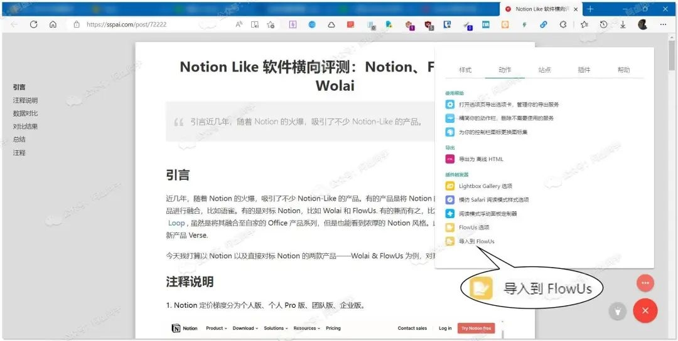The image size is (678, 341).
Task: Open the downloads icon
Action: 623,24
